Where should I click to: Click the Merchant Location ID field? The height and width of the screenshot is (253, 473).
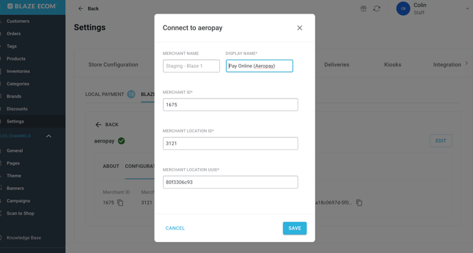coord(230,143)
